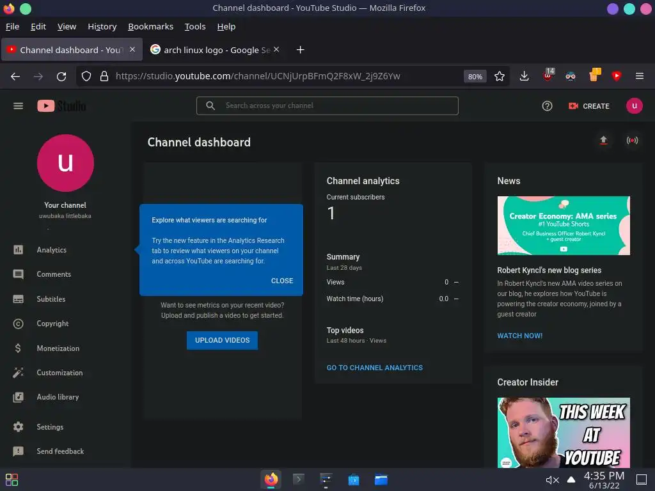Viewport: 655px width, 491px height.
Task: Open the help question mark icon
Action: [x=547, y=106]
